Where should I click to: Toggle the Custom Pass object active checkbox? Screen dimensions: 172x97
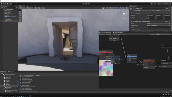tap(134, 8)
